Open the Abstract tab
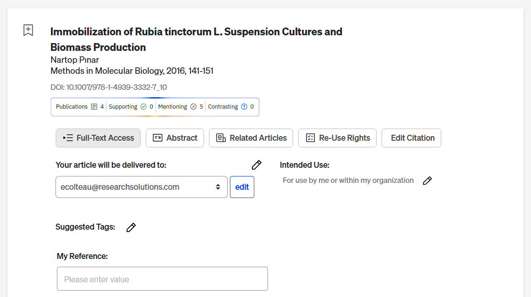 click(175, 138)
